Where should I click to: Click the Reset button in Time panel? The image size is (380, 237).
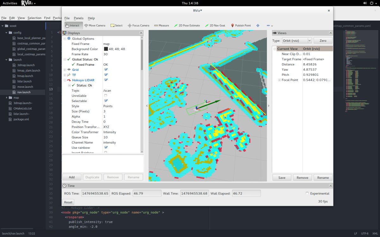pos(68,202)
